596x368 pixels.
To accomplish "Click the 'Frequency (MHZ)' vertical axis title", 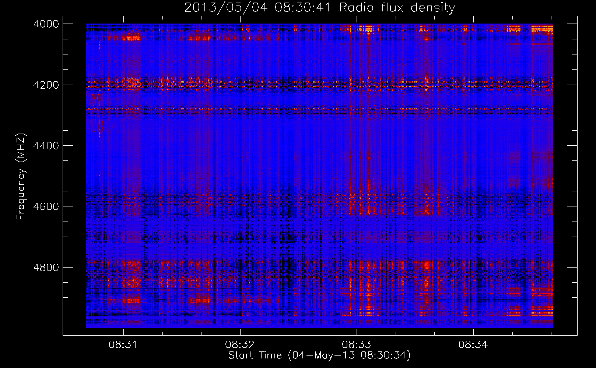I will pos(21,177).
